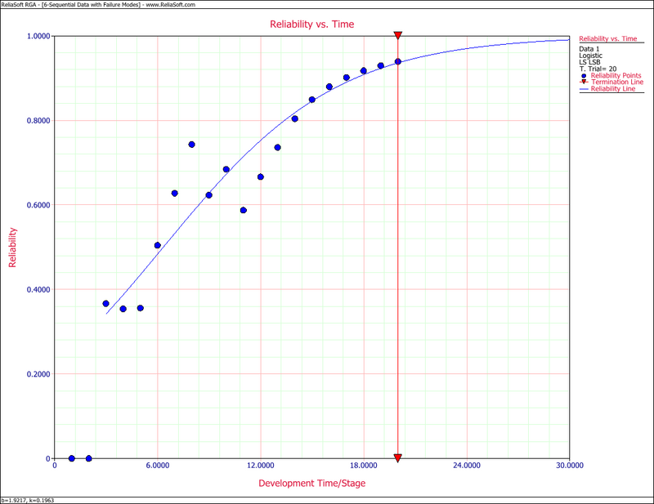Click x-axis value 18.0000
Image resolution: width=654 pixels, height=504 pixels.
[x=364, y=466]
